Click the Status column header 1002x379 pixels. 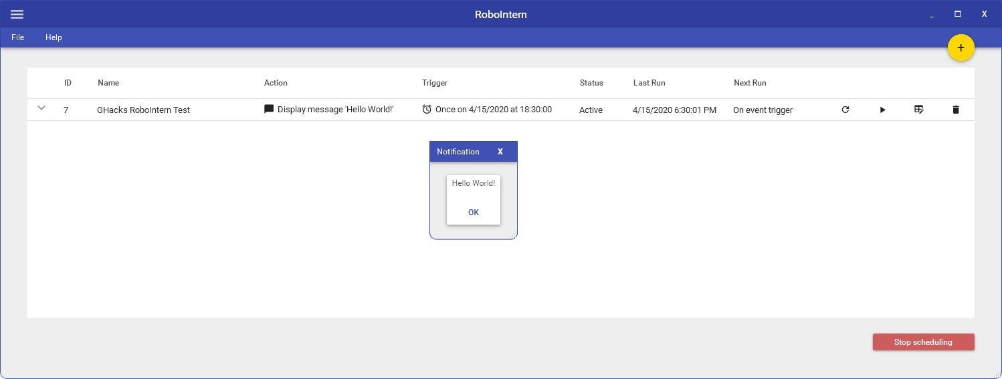591,83
